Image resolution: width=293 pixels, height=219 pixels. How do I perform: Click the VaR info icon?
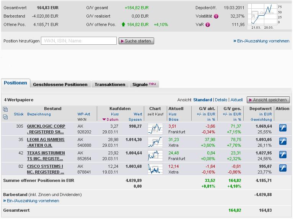[x=208, y=25]
